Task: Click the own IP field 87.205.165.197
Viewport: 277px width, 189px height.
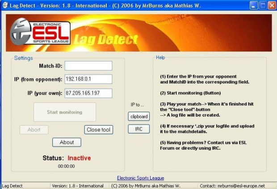Action: coord(88,93)
